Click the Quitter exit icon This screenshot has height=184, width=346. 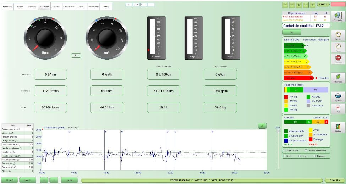(338, 127)
